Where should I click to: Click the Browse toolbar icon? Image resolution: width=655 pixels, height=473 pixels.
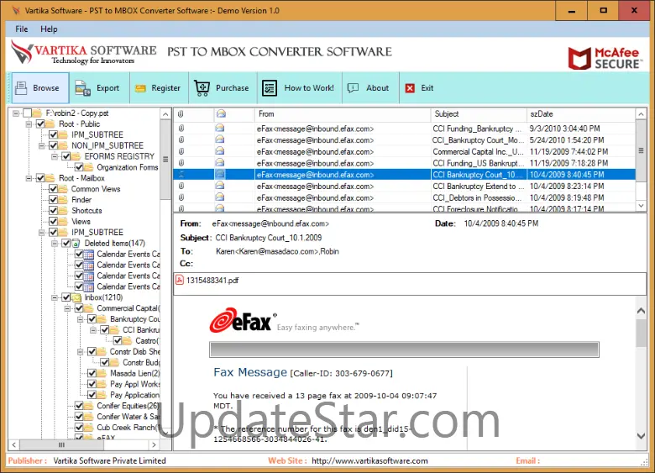pos(21,87)
